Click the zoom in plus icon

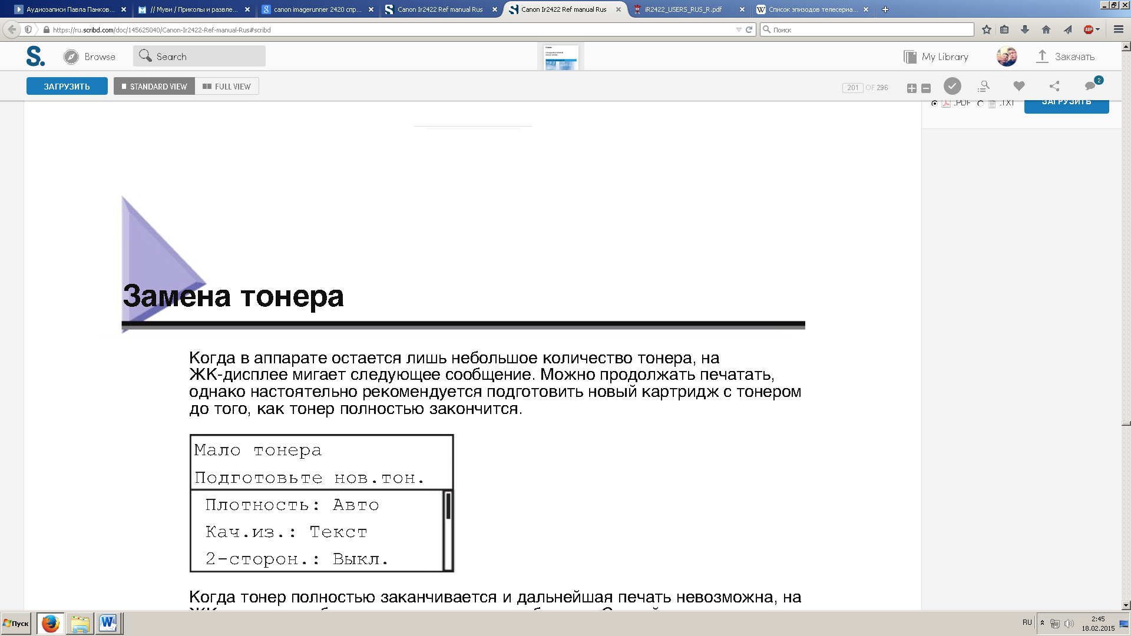911,88
